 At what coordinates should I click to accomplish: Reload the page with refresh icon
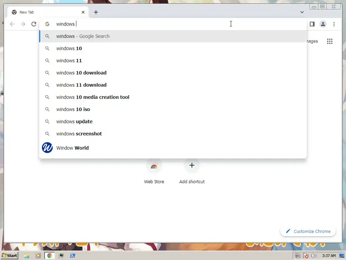(x=34, y=24)
